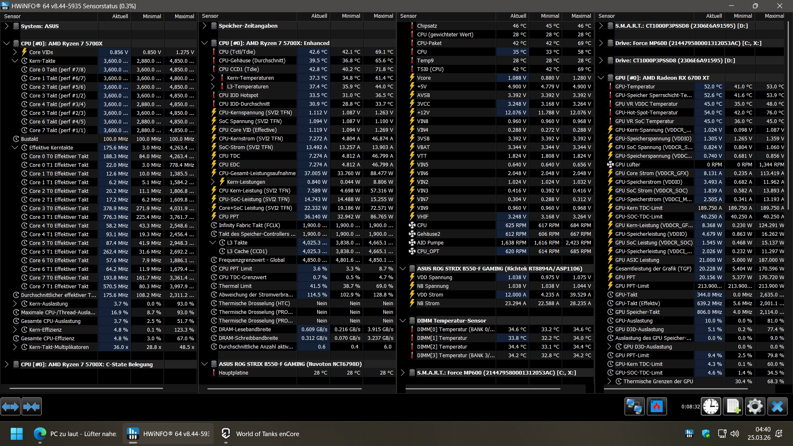Screen dimensions: 793x446
Task: Click the expand columns arrows button
Action: click(10, 407)
